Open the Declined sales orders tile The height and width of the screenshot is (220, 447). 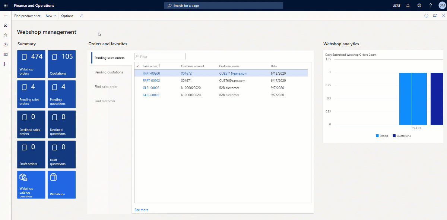click(31, 124)
